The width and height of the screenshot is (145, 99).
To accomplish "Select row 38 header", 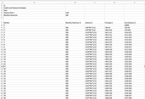I will coord(2,98).
